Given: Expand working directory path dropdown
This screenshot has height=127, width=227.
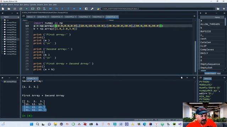Looking at the screenshot, I should [214, 9].
